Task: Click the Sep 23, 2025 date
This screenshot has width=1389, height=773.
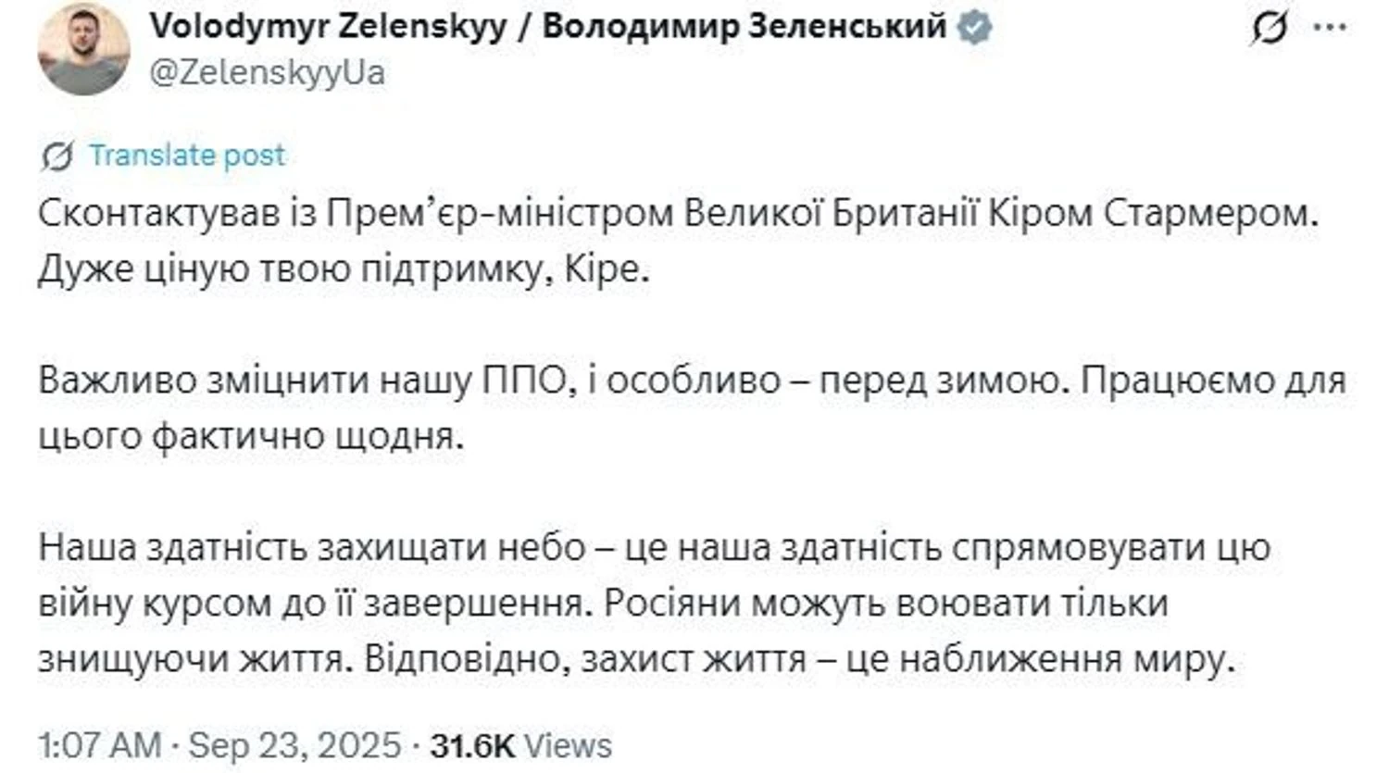Action: (295, 745)
